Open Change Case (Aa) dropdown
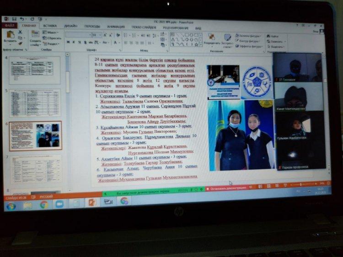The image size is (343, 257). pos(105,42)
